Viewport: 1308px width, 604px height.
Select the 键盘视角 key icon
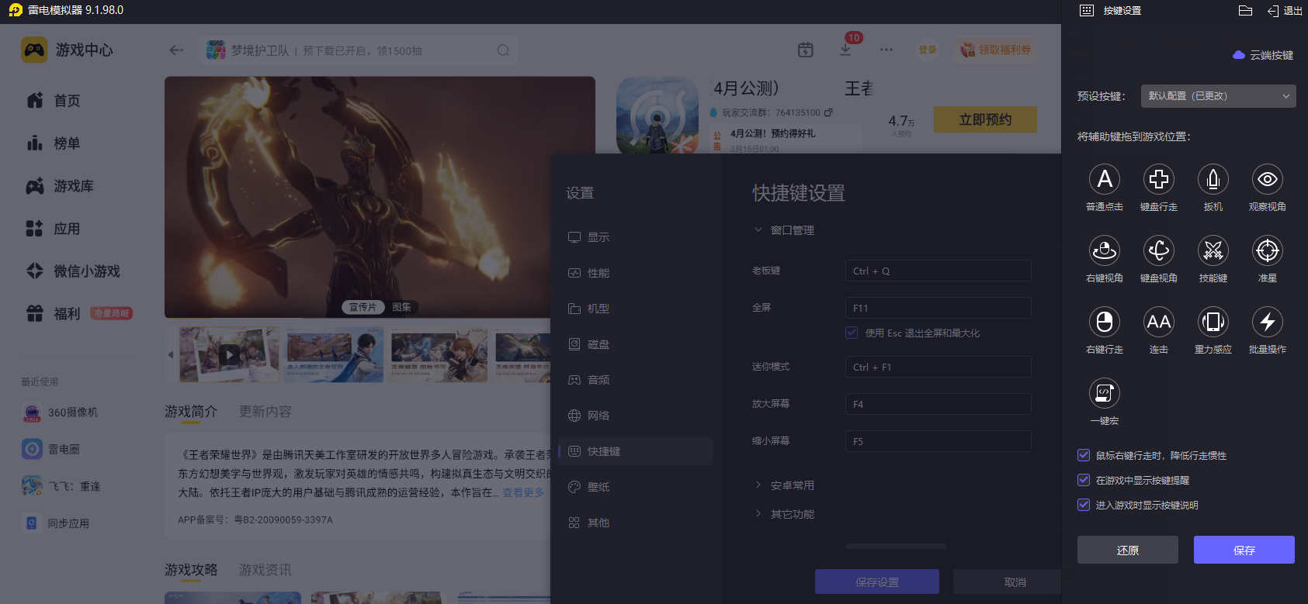1159,250
